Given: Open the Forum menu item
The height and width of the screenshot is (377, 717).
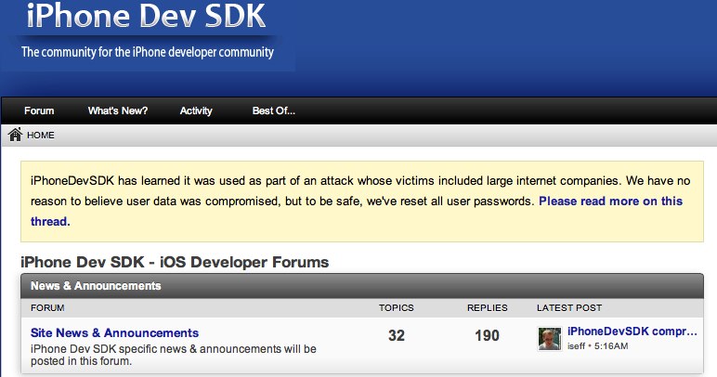Looking at the screenshot, I should [x=39, y=110].
